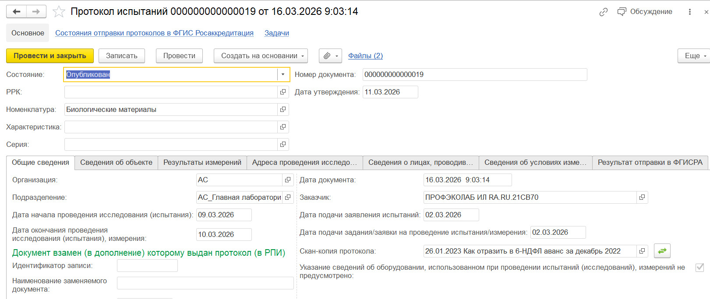This screenshot has height=299, width=710.
Task: Click the Состояние field with Опубликован
Action: pos(171,74)
